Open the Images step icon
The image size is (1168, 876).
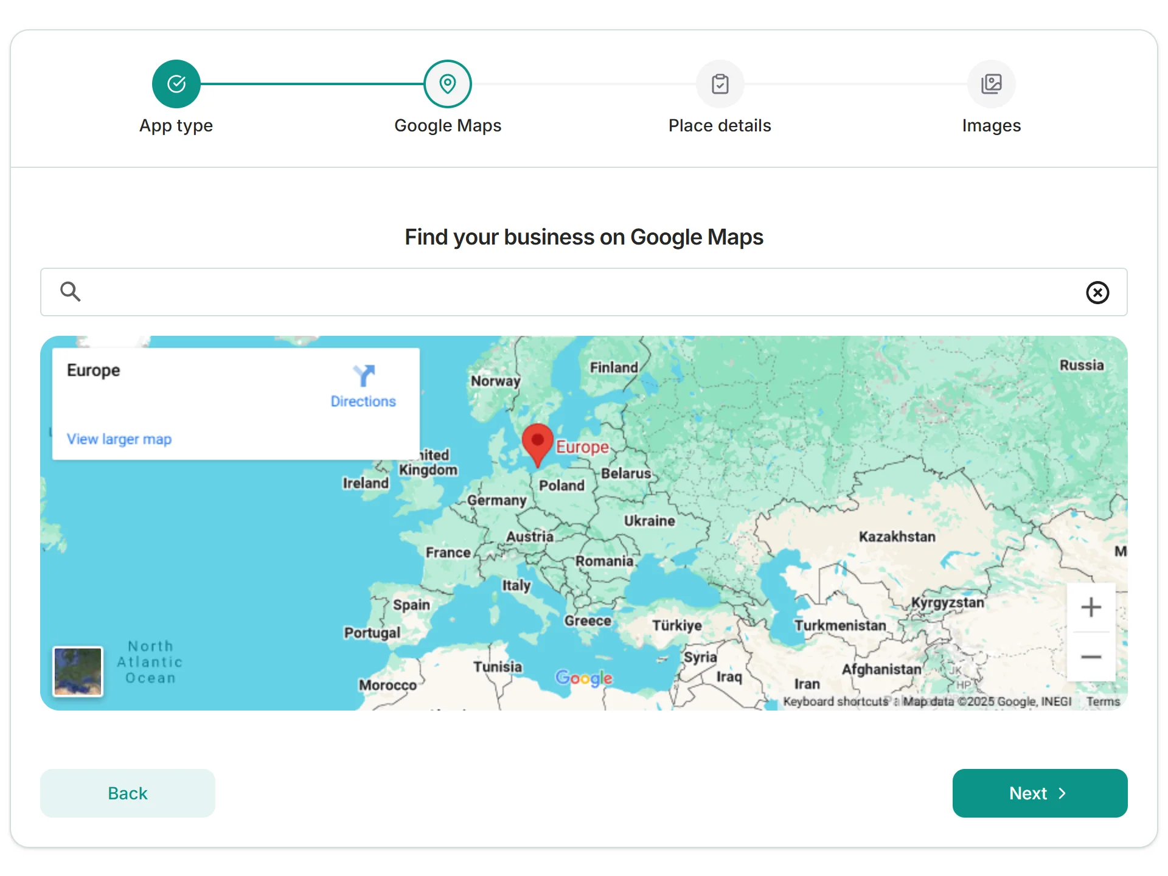(992, 84)
